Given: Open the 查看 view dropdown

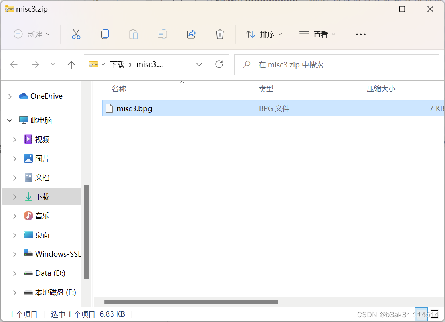Looking at the screenshot, I should tap(318, 34).
